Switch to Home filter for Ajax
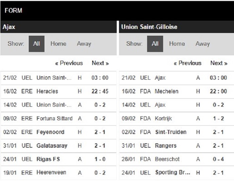 [58, 44]
